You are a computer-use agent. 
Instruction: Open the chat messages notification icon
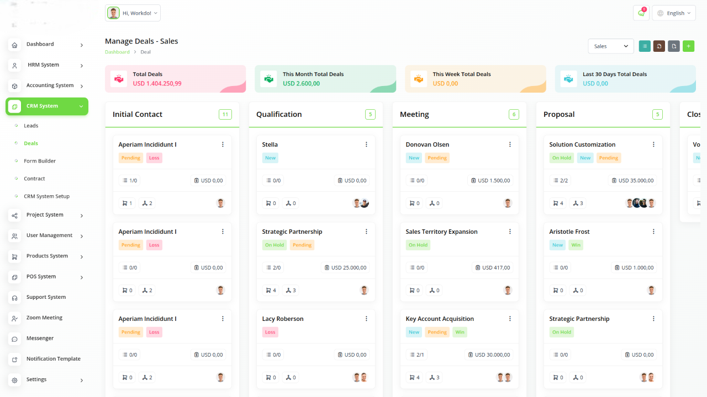point(641,13)
